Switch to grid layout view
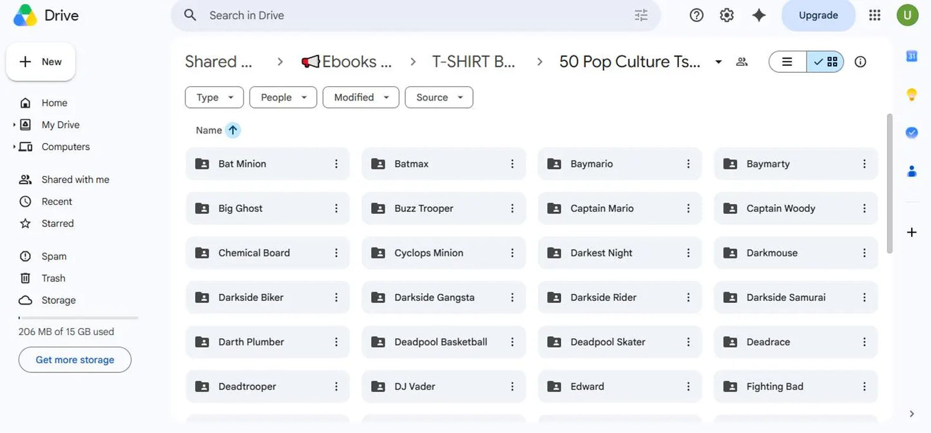The width and height of the screenshot is (931, 433). [825, 62]
